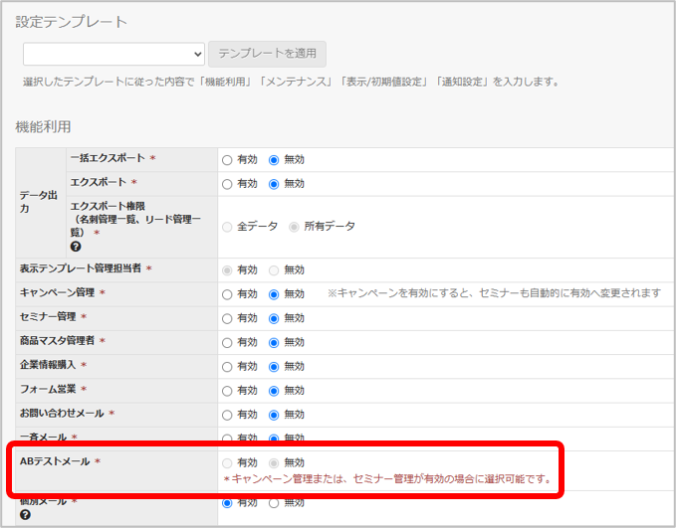This screenshot has width=676, height=528.
Task: Set 個別メール to 無効
Action: (274, 503)
